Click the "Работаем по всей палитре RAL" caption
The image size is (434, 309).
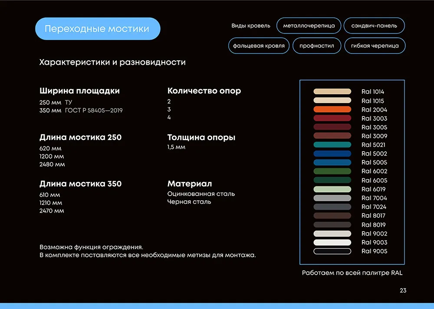tap(352, 273)
